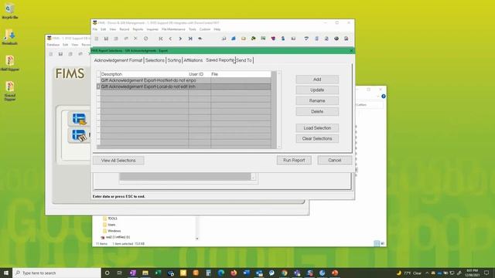
Task: Click the upper large icon in background FIMS window
Action: [x=79, y=119]
